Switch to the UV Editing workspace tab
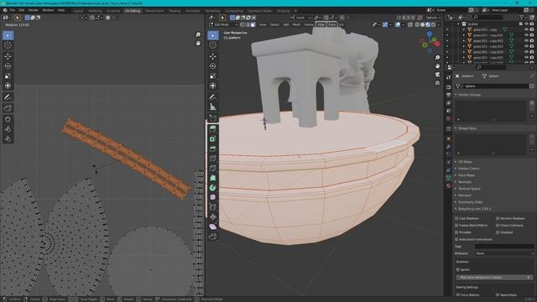 point(133,11)
